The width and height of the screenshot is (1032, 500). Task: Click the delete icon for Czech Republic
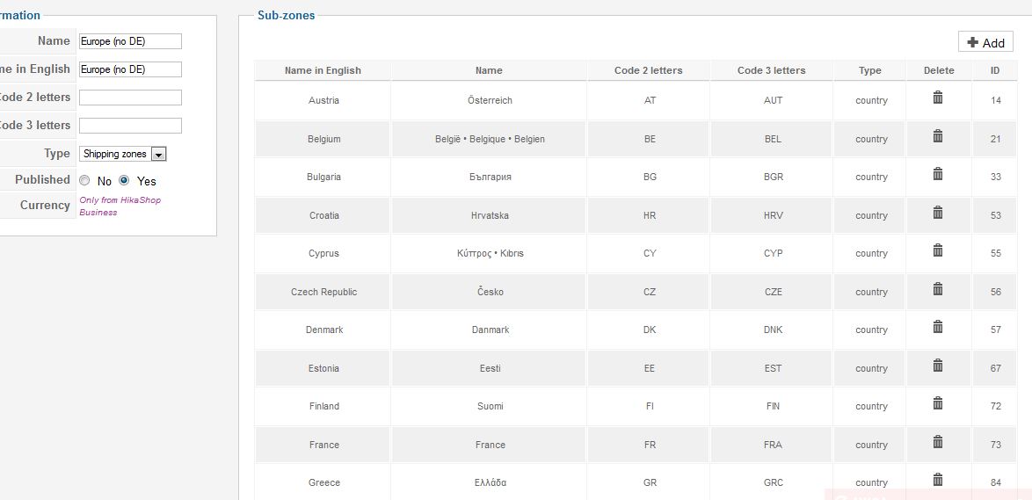coord(938,289)
